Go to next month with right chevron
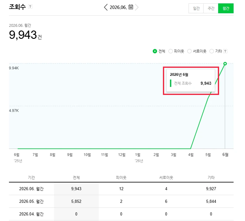245x221 pixels. click(x=137, y=7)
